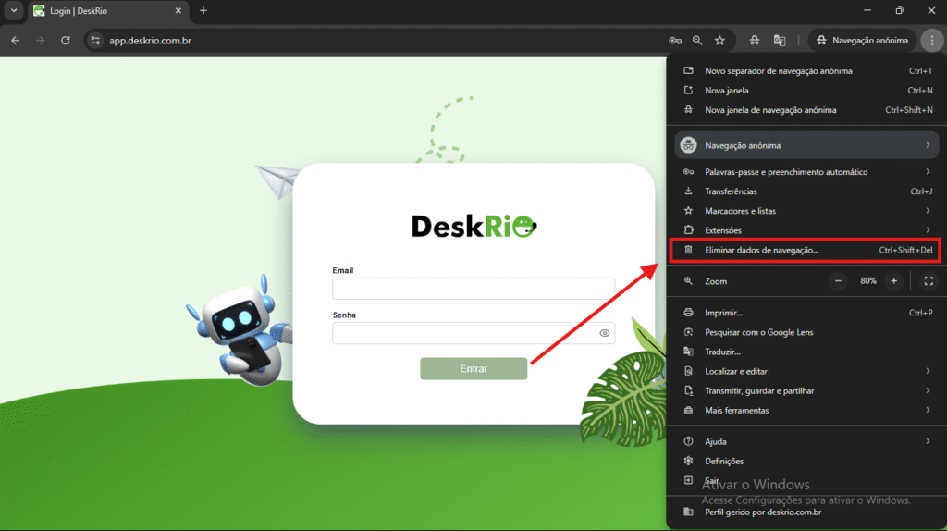
Task: Expand Marcadores e listas submenu
Action: point(806,211)
